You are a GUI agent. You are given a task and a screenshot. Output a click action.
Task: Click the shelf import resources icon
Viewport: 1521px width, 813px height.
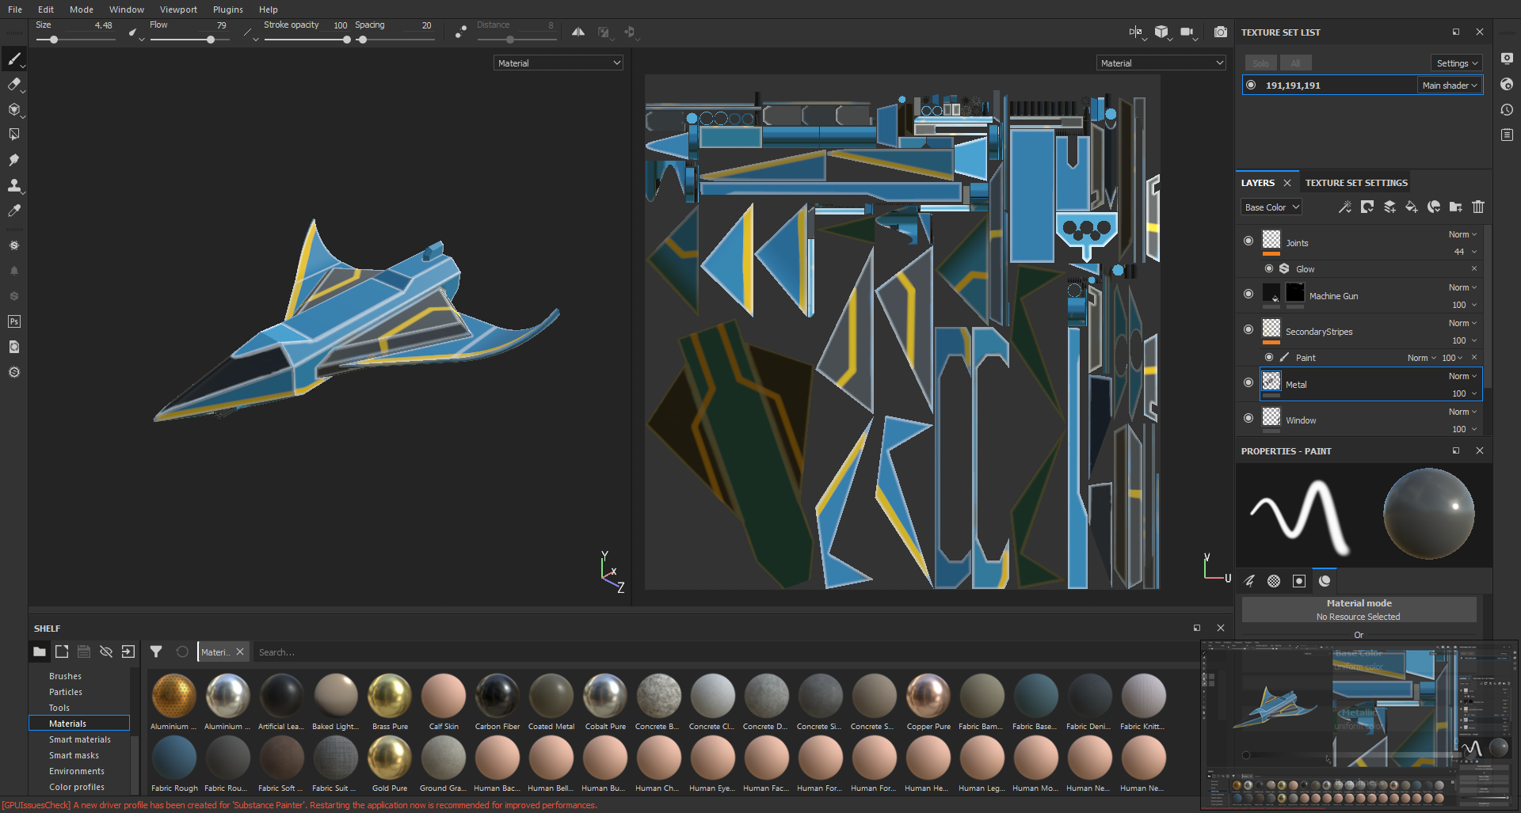(128, 652)
